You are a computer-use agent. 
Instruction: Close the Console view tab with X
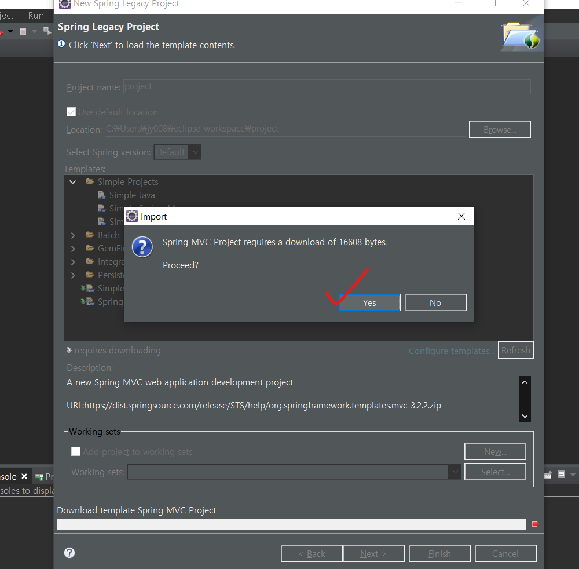point(24,476)
